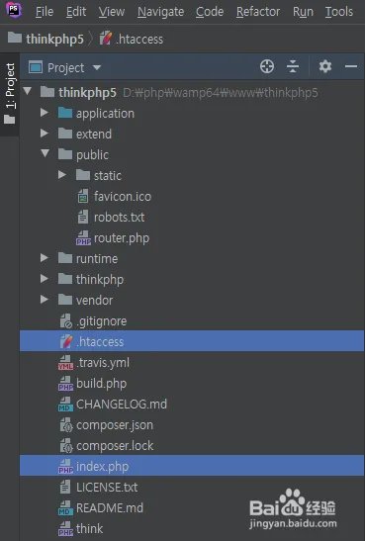Hide the Project panel with the minus icon
Image resolution: width=365 pixels, height=541 pixels.
tap(351, 66)
